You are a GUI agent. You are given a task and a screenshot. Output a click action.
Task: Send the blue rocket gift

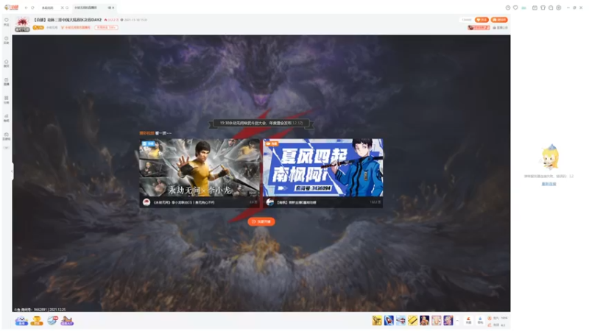[x=389, y=321]
